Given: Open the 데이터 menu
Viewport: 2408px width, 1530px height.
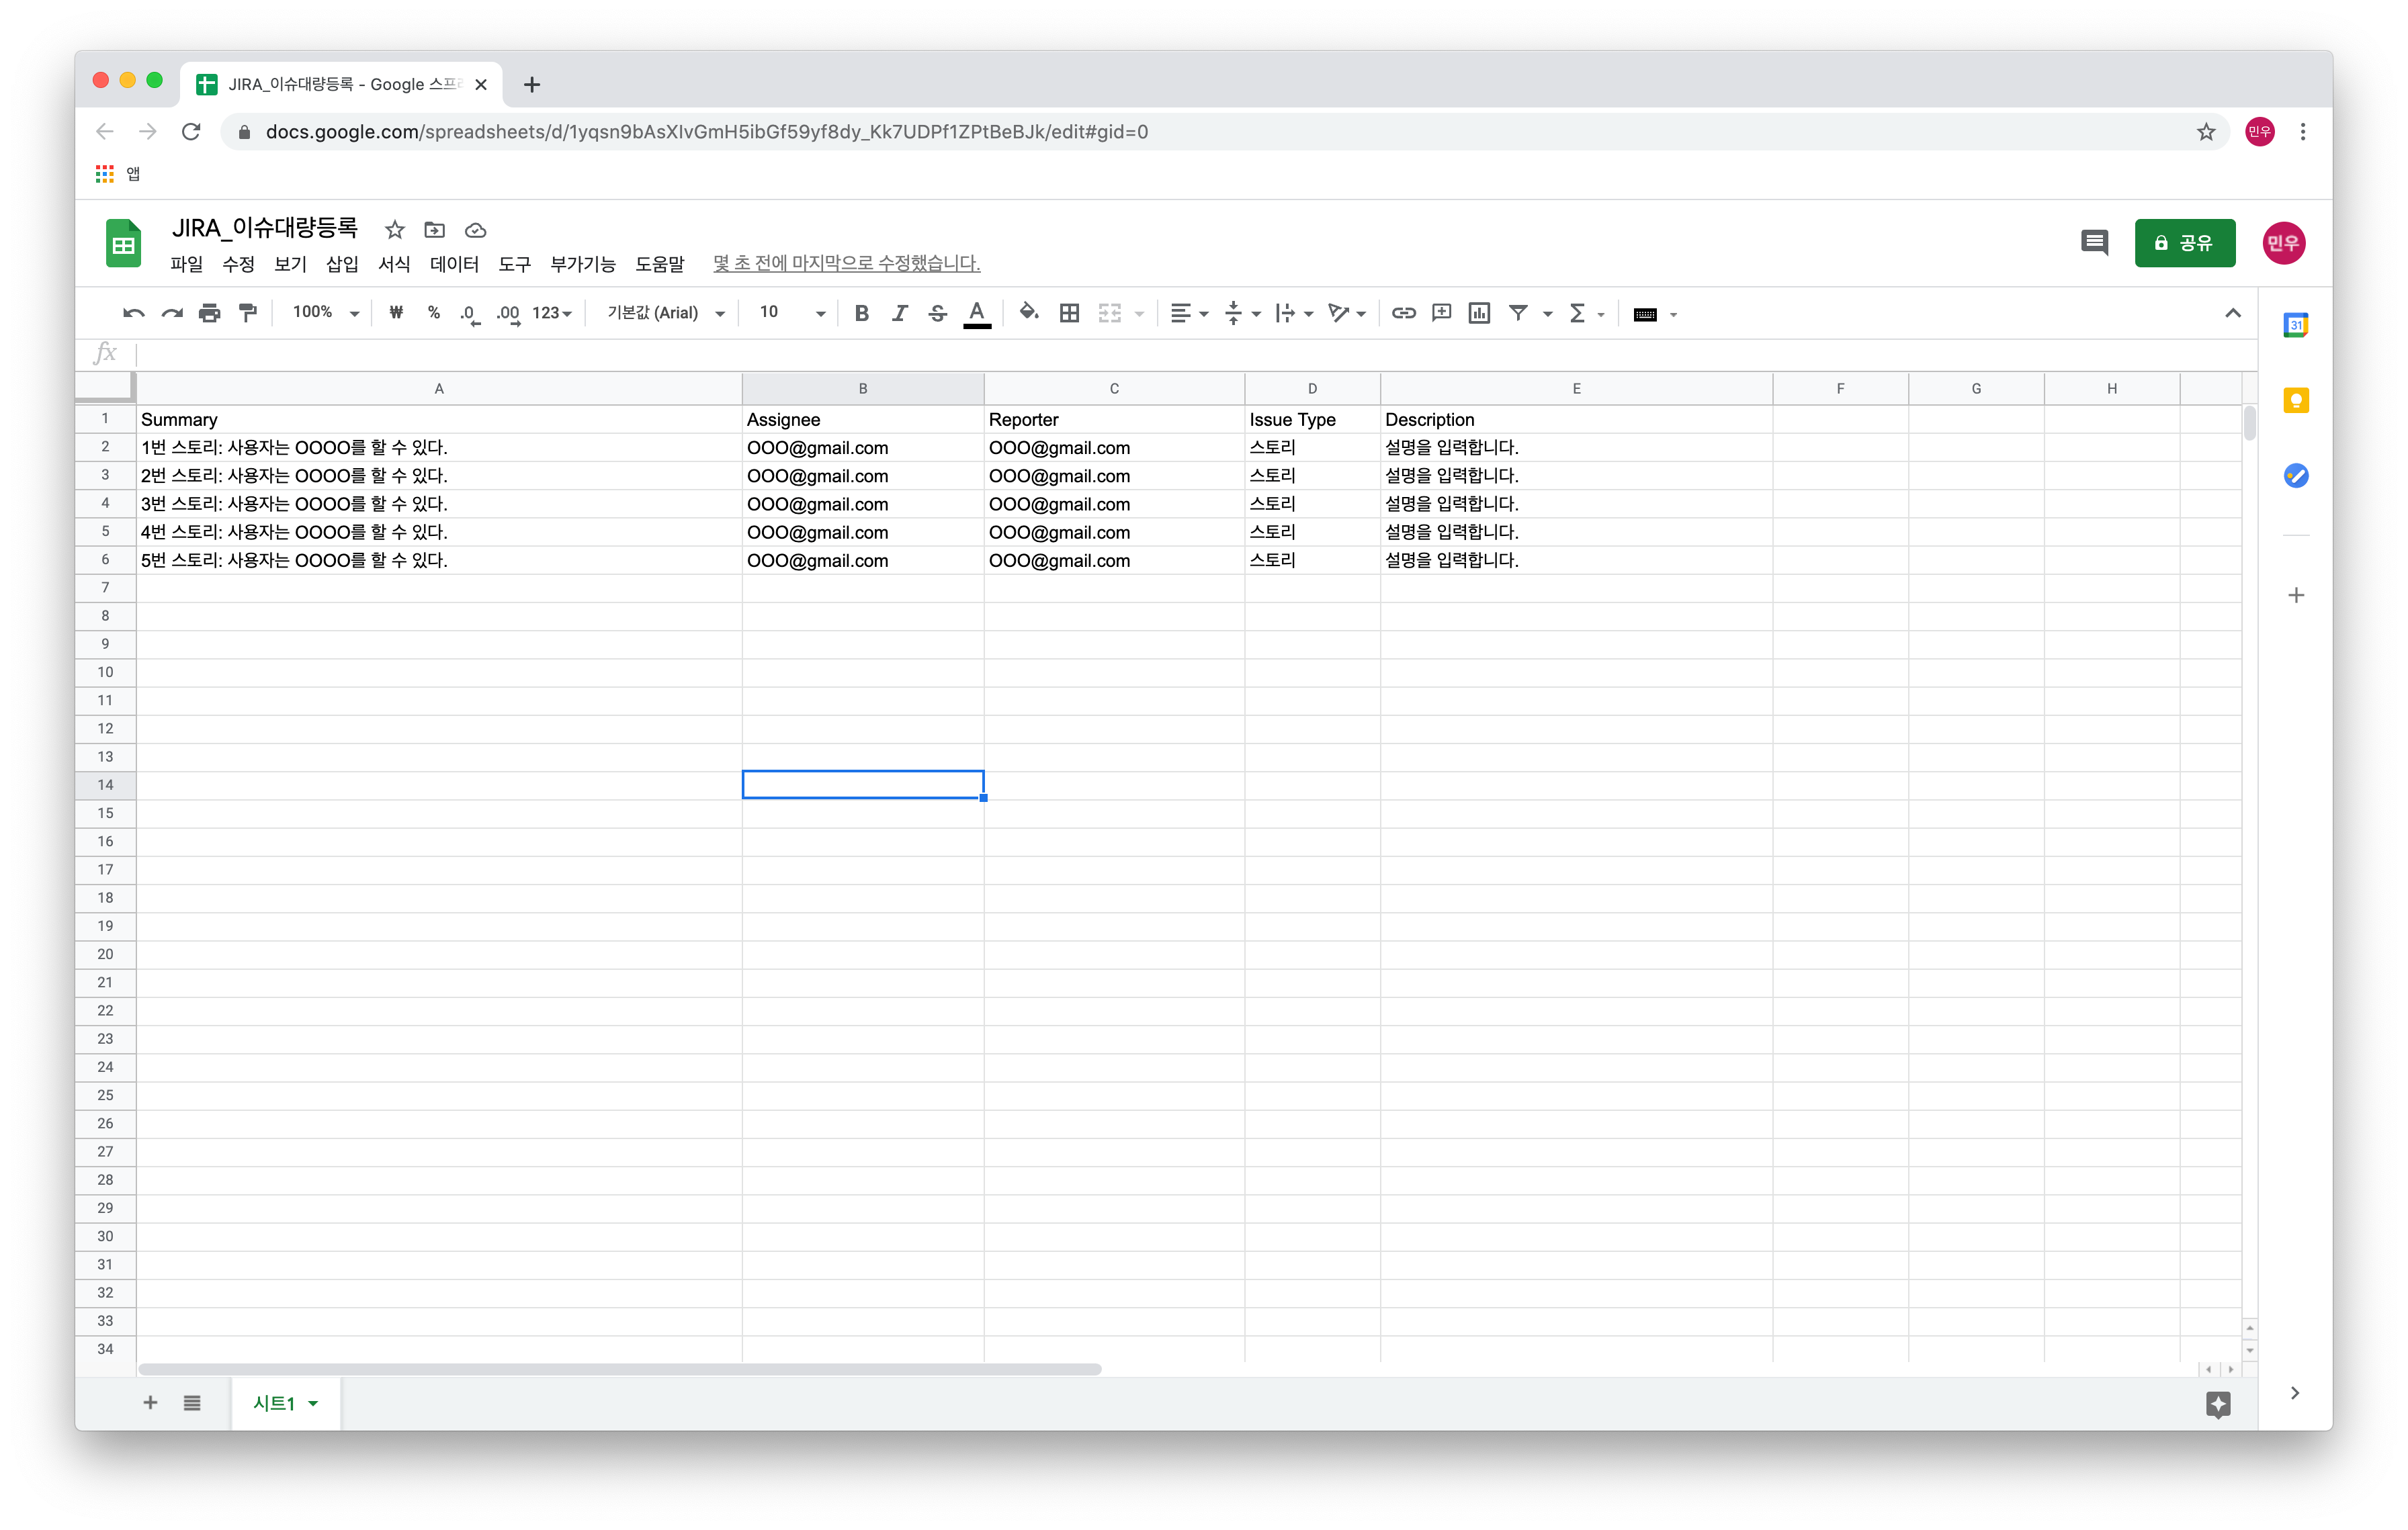Looking at the screenshot, I should click(x=454, y=264).
